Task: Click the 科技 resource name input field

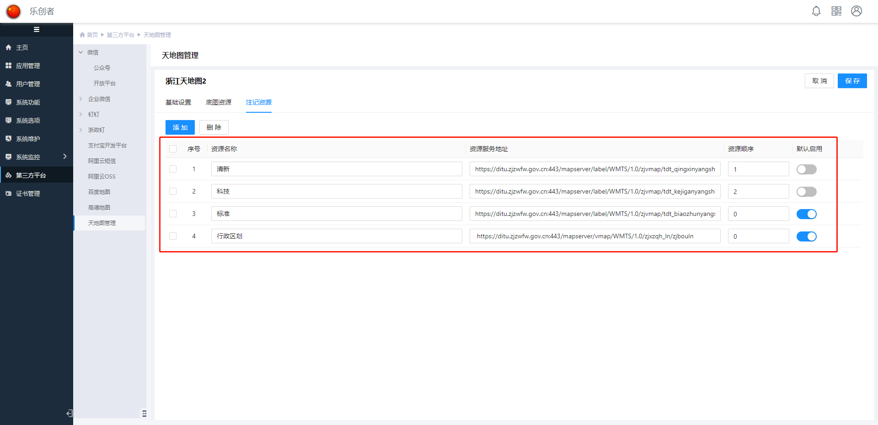Action: [337, 192]
